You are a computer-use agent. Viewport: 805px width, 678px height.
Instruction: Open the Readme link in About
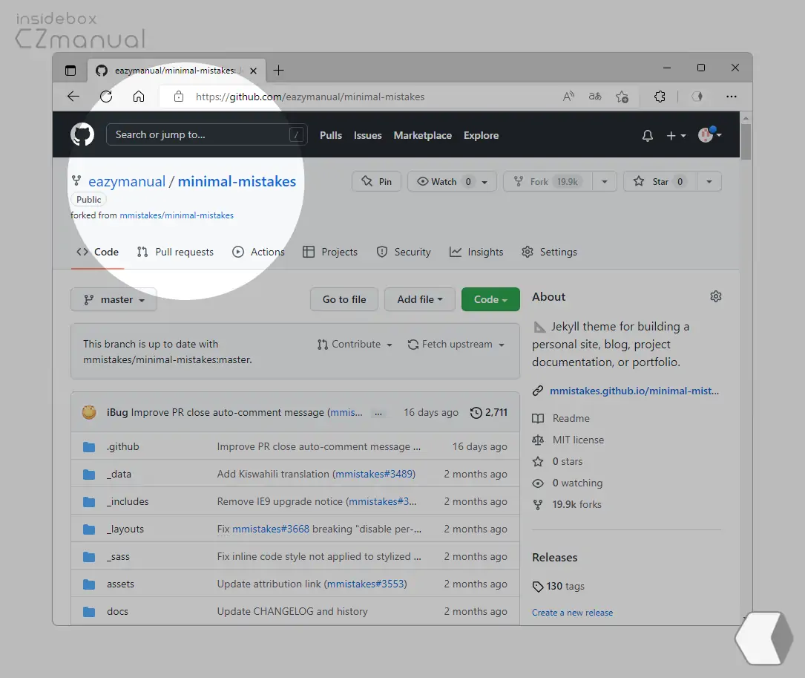point(571,418)
